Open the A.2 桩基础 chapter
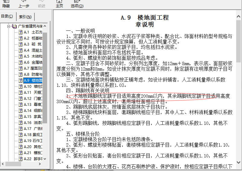The image size is (242, 171). (33, 38)
